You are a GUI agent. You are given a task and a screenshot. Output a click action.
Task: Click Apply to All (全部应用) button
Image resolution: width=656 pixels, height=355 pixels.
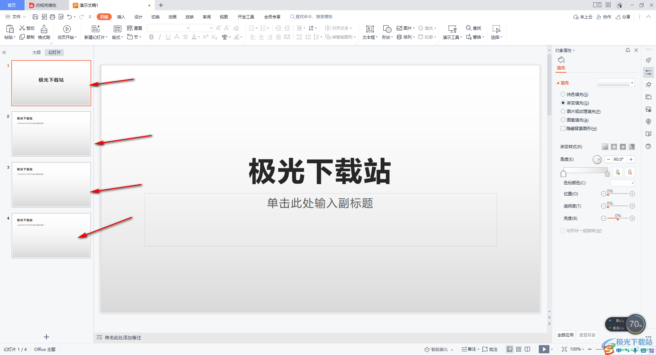565,335
